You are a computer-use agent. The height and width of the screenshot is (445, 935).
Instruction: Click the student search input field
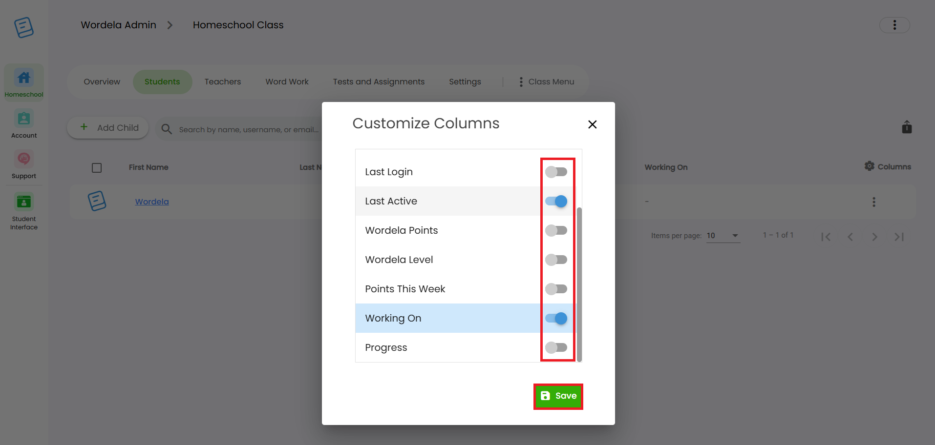point(249,129)
